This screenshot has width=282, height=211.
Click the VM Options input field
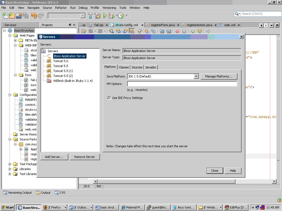tap(182, 84)
